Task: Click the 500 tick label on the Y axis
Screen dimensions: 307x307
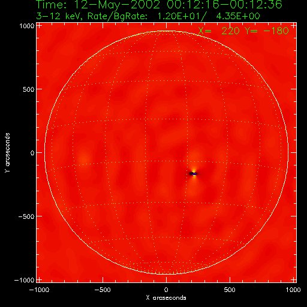Action: coord(29,89)
